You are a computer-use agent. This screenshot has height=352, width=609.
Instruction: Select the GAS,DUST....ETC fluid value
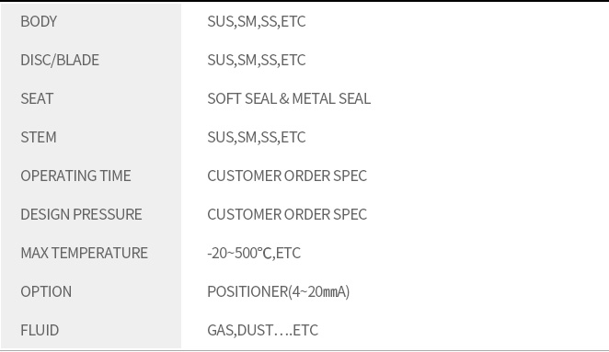pos(262,330)
